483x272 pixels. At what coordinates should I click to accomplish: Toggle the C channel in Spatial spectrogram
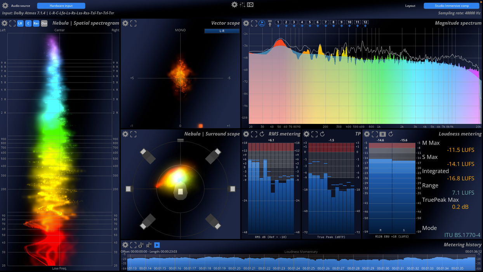[28, 23]
